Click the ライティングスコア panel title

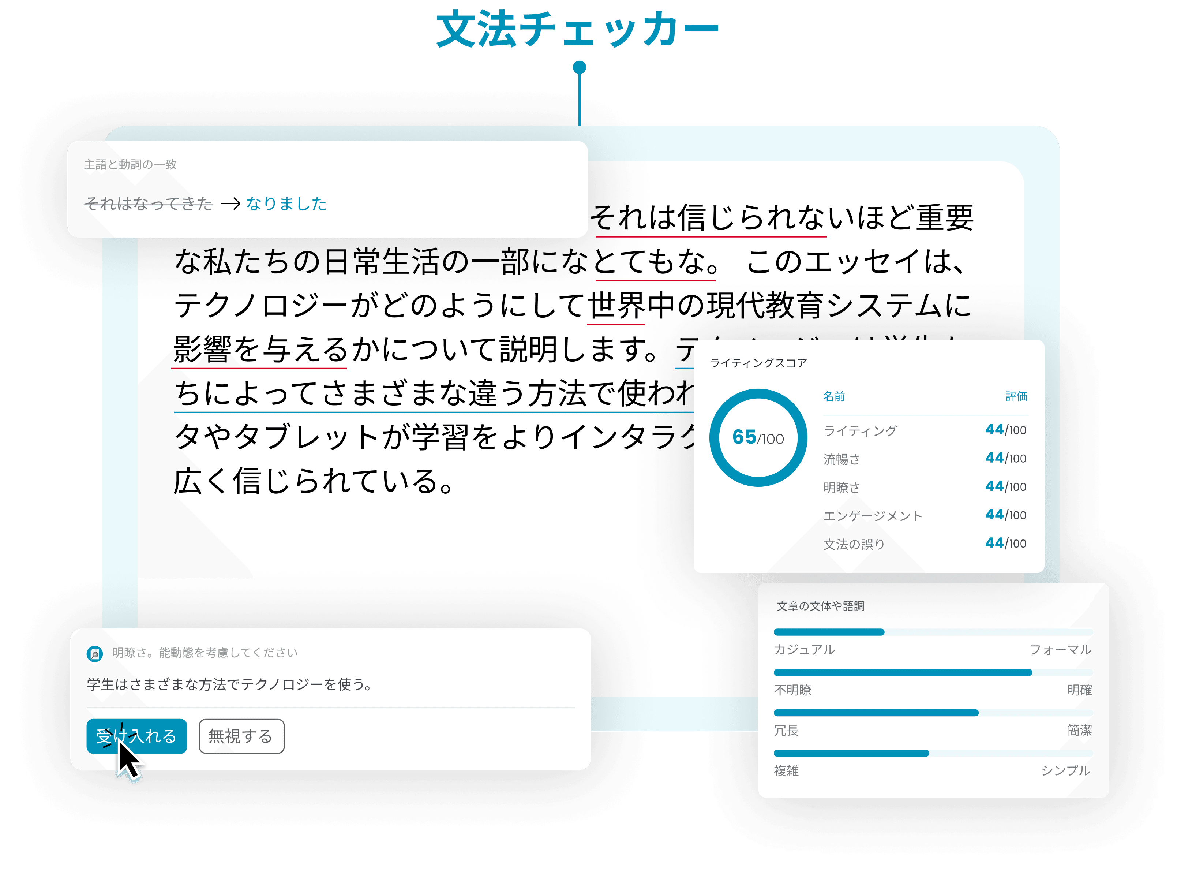(x=758, y=363)
